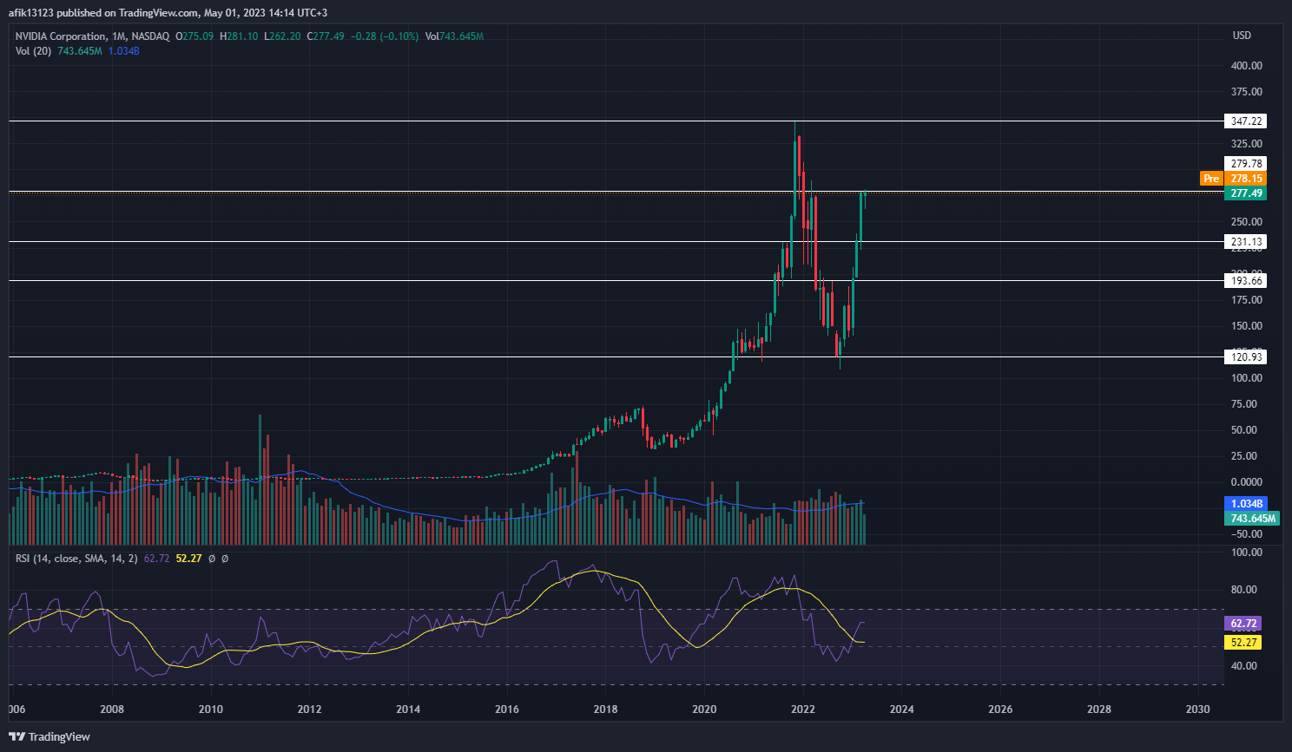Click the Vol (20) indicator label
The height and width of the screenshot is (752, 1292).
pyautogui.click(x=33, y=51)
